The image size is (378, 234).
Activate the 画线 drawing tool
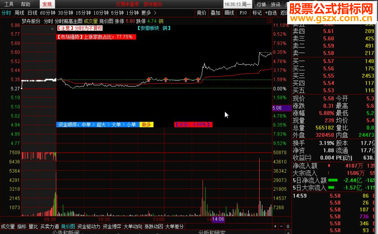pos(229,13)
